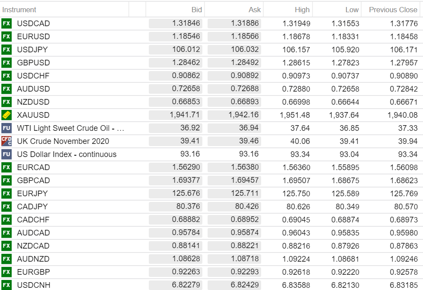
Task: Click the FX icon beside USDCAD
Action: point(7,24)
